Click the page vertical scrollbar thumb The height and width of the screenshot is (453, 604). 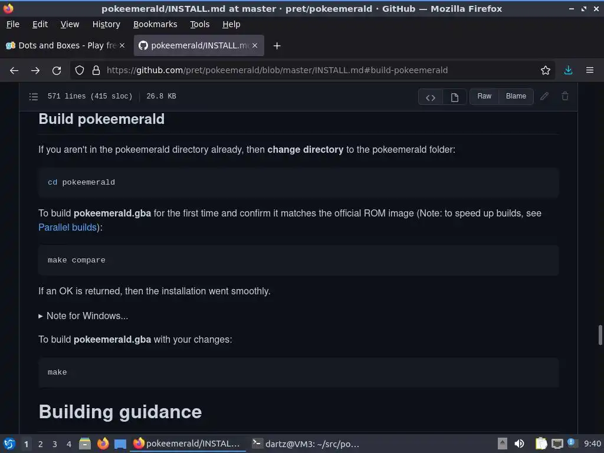click(x=600, y=335)
